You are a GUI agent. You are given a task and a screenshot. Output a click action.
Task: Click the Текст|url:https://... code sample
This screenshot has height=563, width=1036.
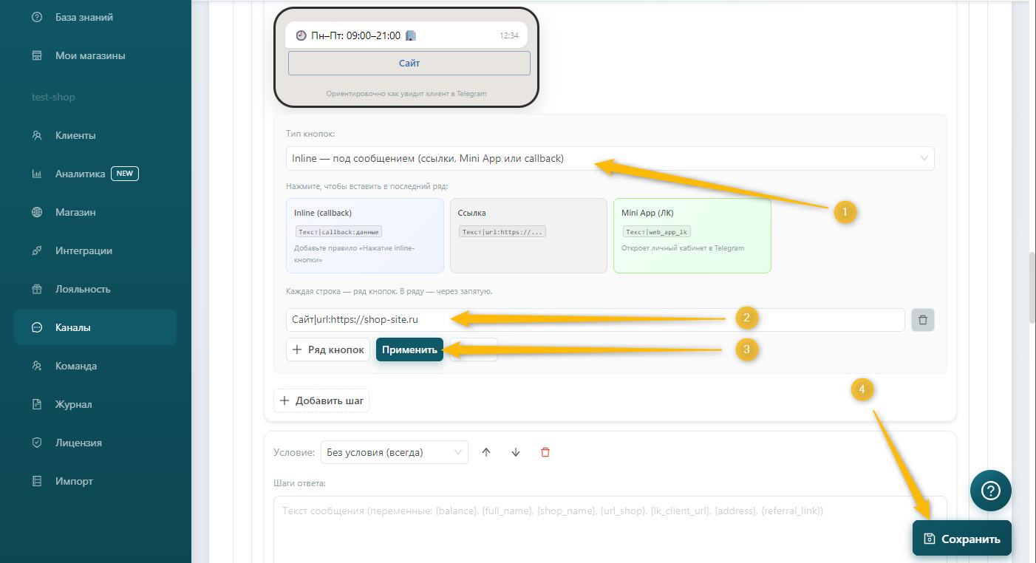pos(502,231)
